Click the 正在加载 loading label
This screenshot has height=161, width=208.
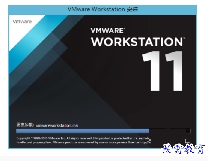[x=25, y=125]
